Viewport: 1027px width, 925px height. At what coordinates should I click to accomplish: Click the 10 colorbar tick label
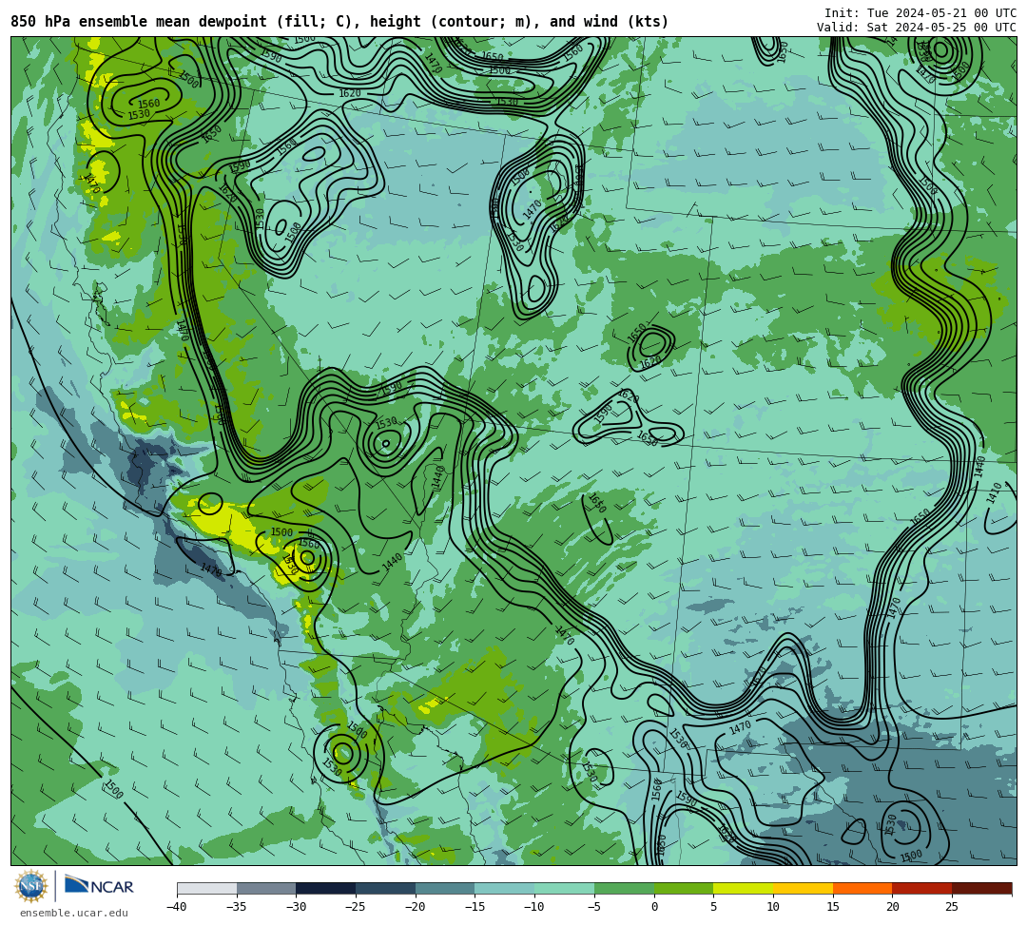tap(773, 907)
